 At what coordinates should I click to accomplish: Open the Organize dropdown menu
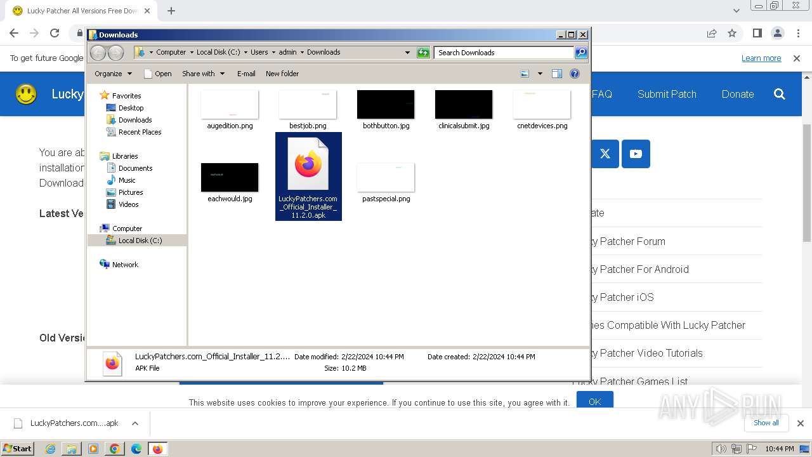(113, 74)
